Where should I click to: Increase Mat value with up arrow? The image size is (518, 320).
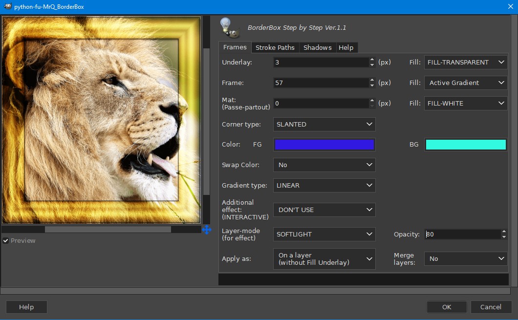point(372,101)
